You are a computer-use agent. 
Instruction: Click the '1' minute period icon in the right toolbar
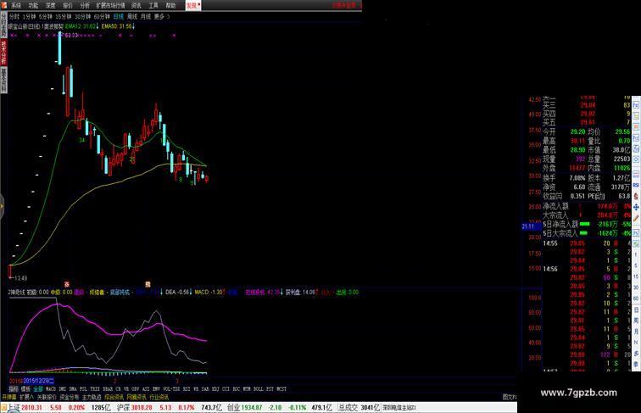(x=636, y=254)
